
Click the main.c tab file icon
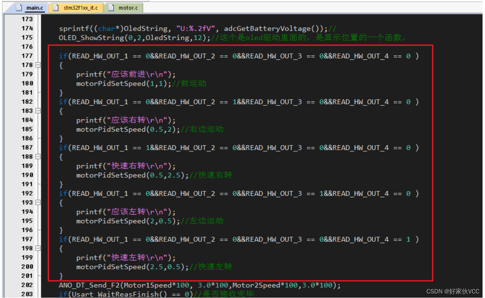click(19, 7)
